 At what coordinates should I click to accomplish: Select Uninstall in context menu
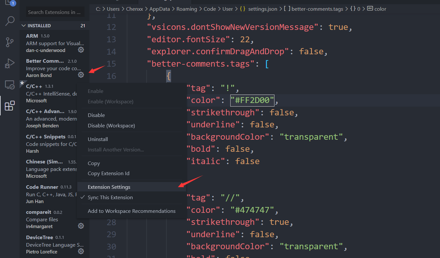(x=98, y=139)
